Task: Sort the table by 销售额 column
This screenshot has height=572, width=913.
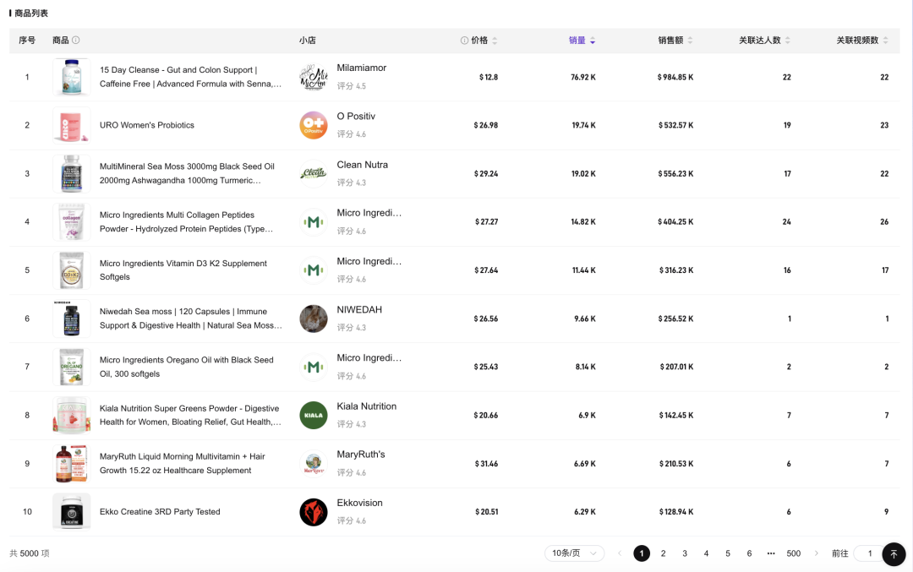Action: (x=690, y=41)
